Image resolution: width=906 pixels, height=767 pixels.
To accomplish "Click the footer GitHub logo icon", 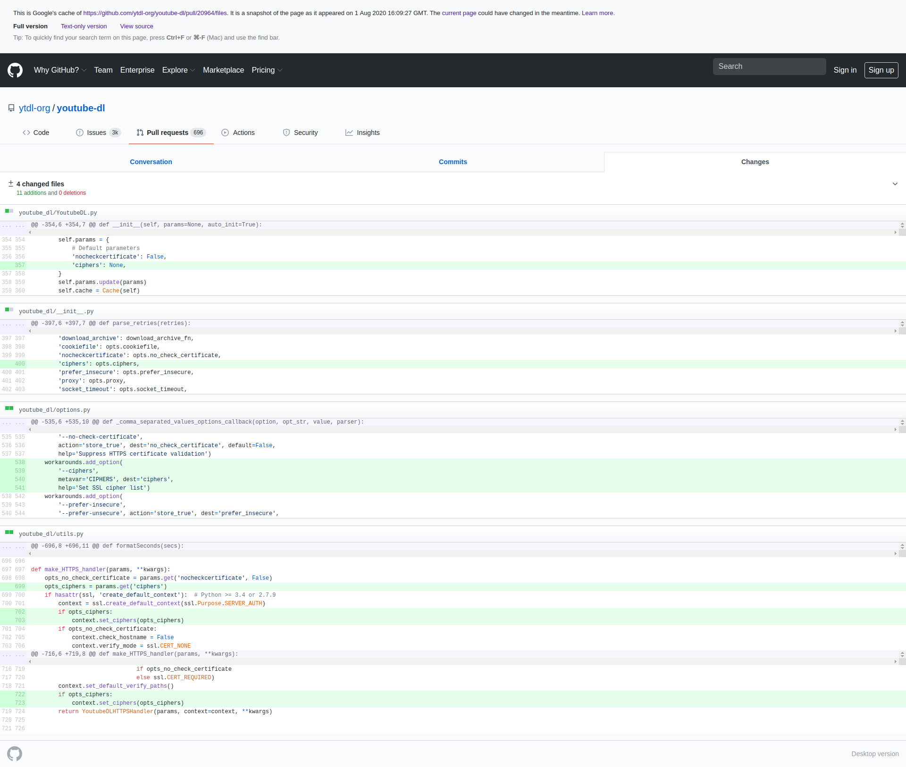I will coord(15,754).
